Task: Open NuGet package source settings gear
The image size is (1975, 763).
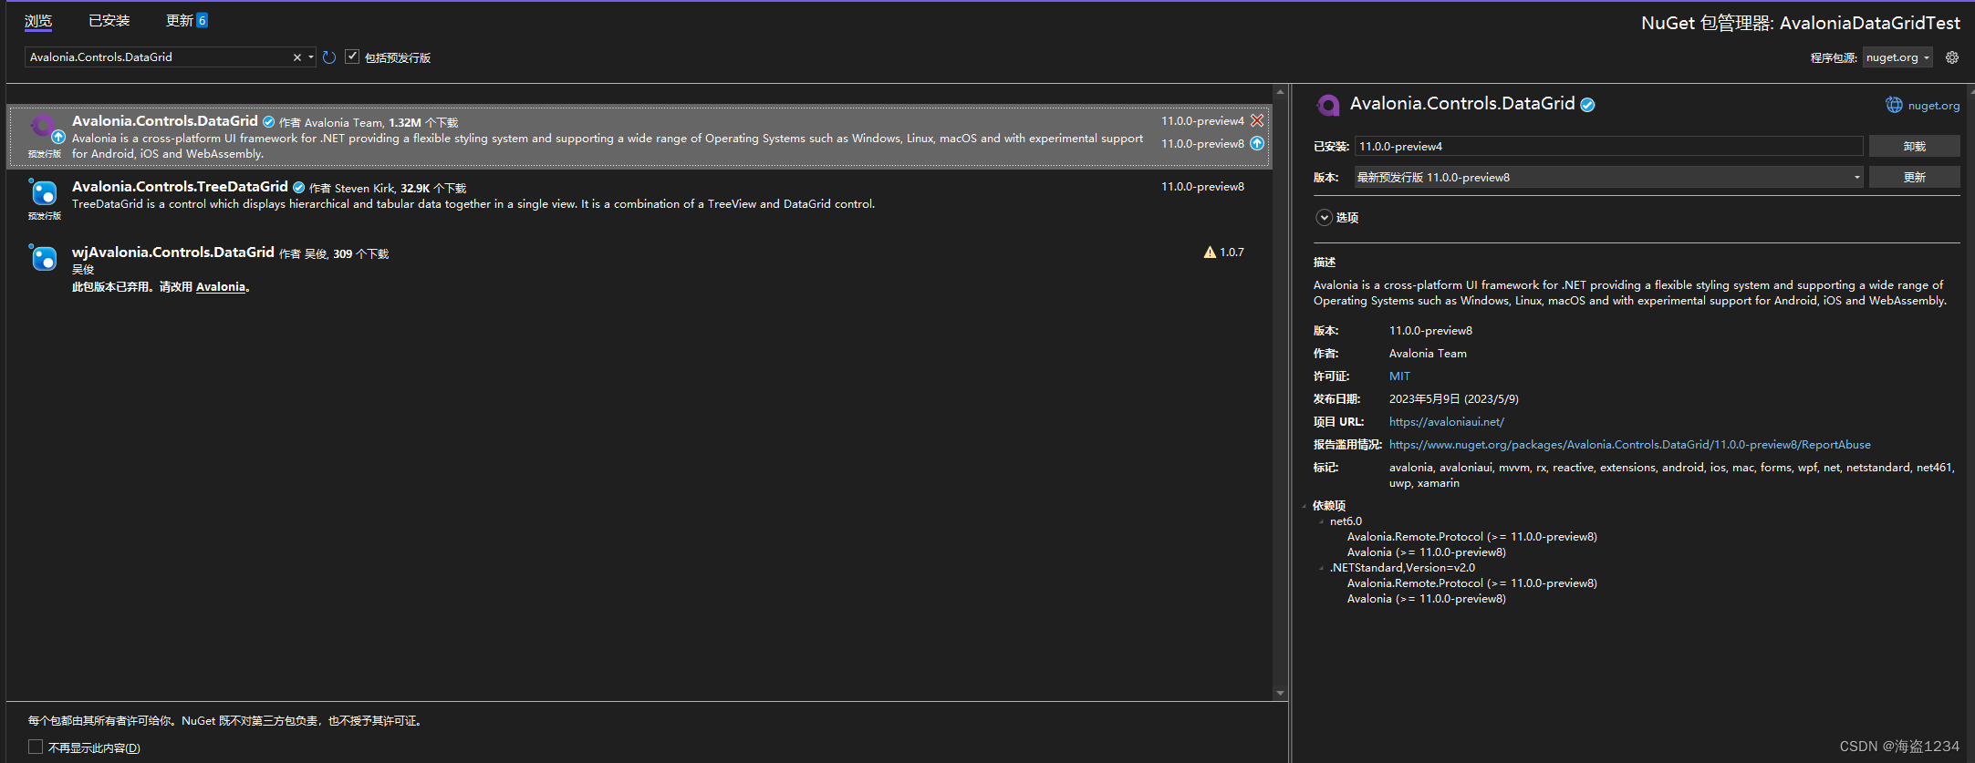Action: (x=1952, y=57)
